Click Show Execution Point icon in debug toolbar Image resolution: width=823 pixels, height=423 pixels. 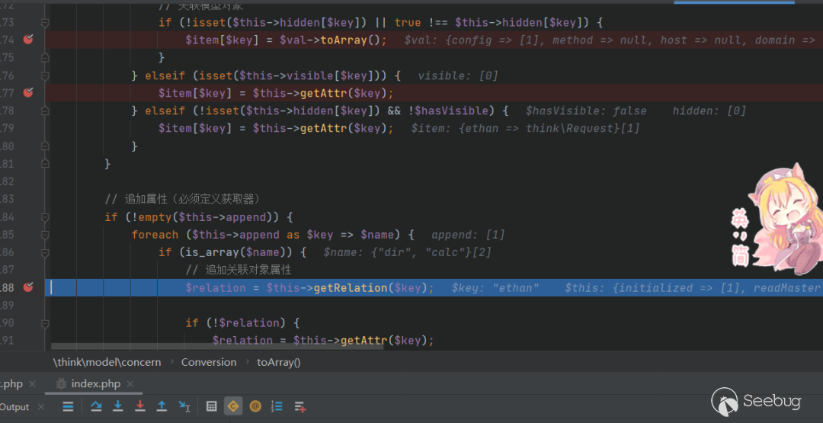point(68,406)
